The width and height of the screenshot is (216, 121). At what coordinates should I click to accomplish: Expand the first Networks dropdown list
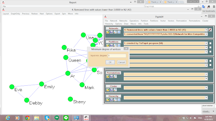206,30
